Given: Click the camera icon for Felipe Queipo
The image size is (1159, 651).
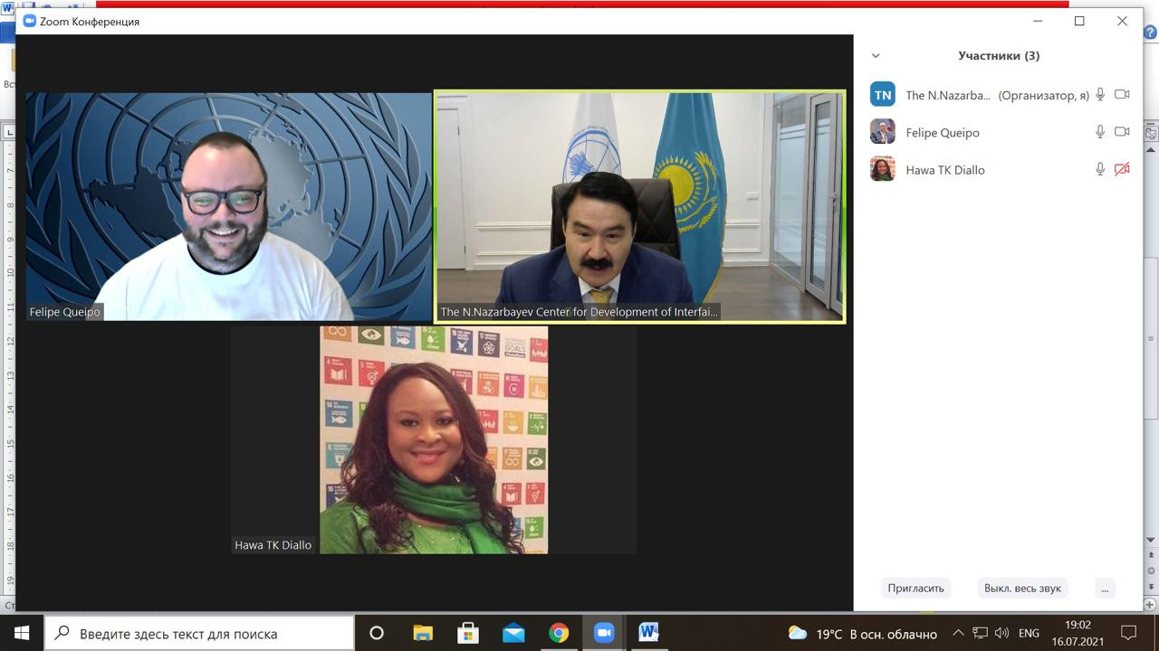Looking at the screenshot, I should click(1122, 132).
